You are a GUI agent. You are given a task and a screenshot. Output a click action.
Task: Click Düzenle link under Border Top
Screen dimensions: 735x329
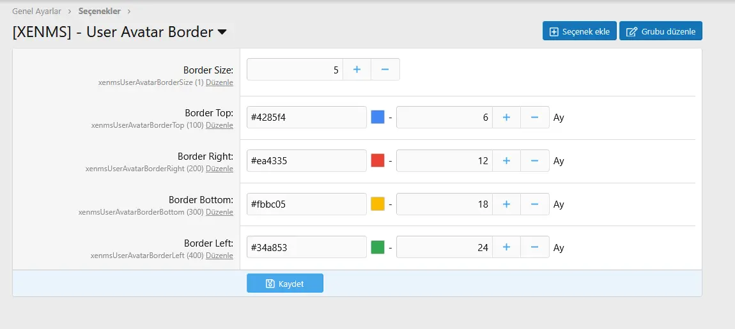tap(219, 126)
